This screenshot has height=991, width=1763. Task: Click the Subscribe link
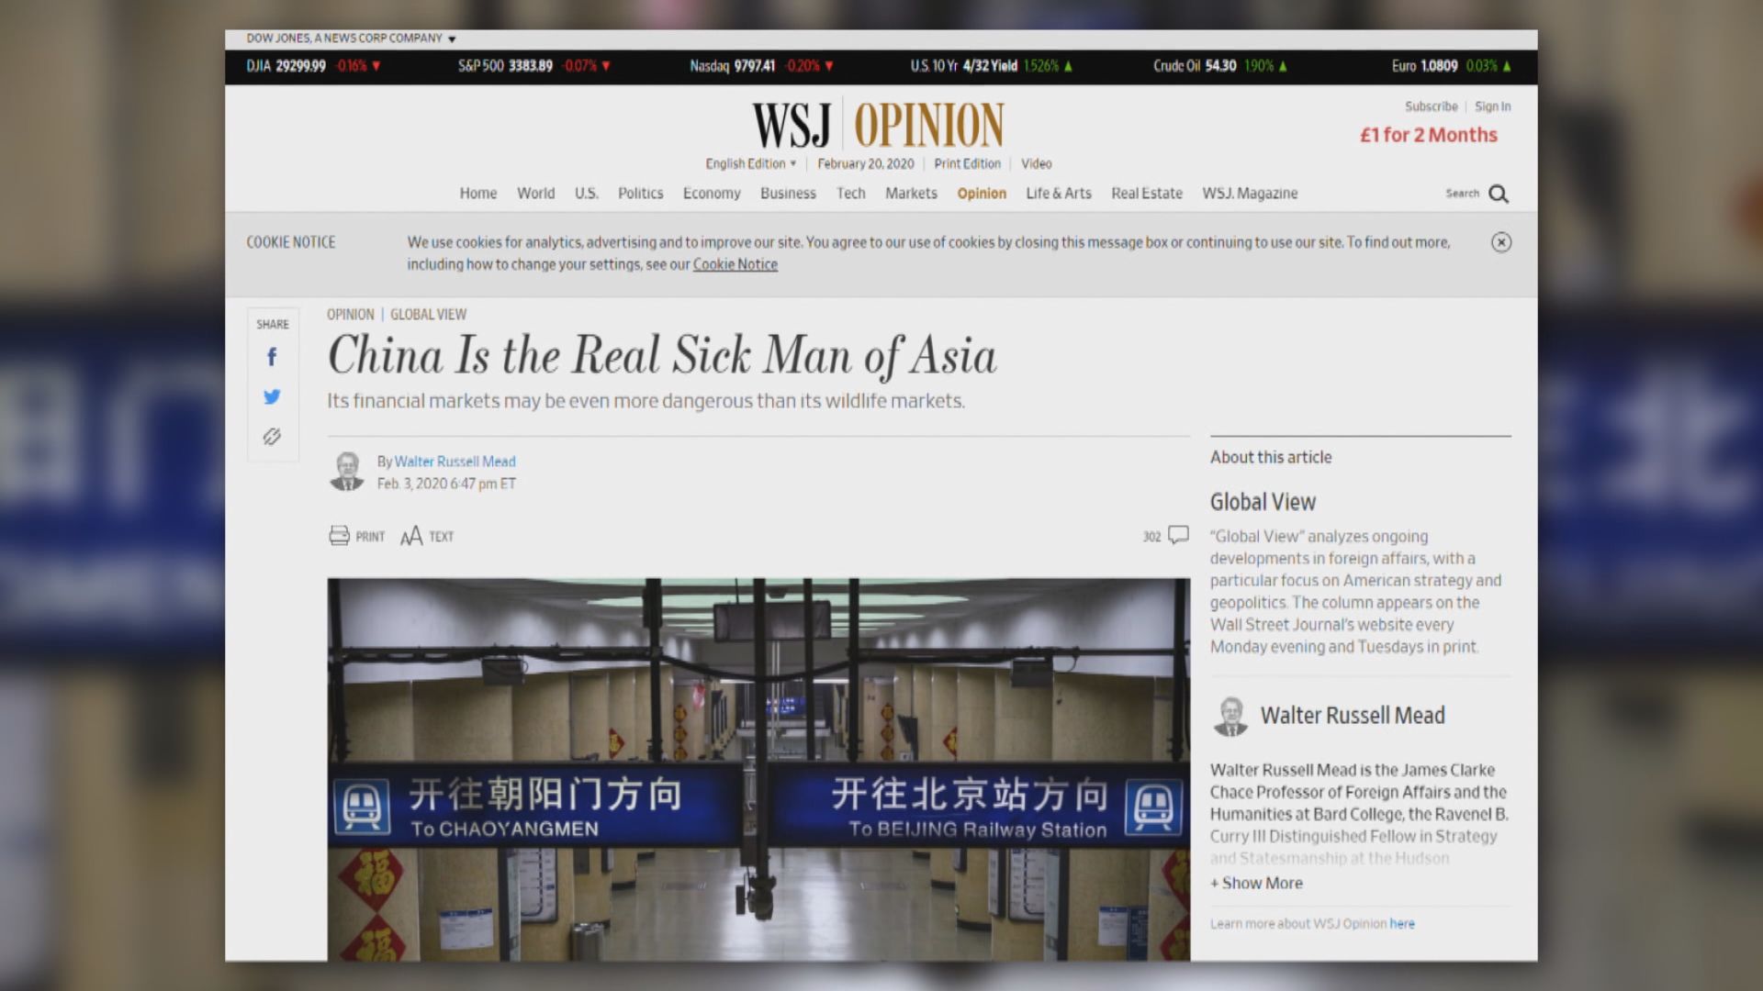[1430, 106]
